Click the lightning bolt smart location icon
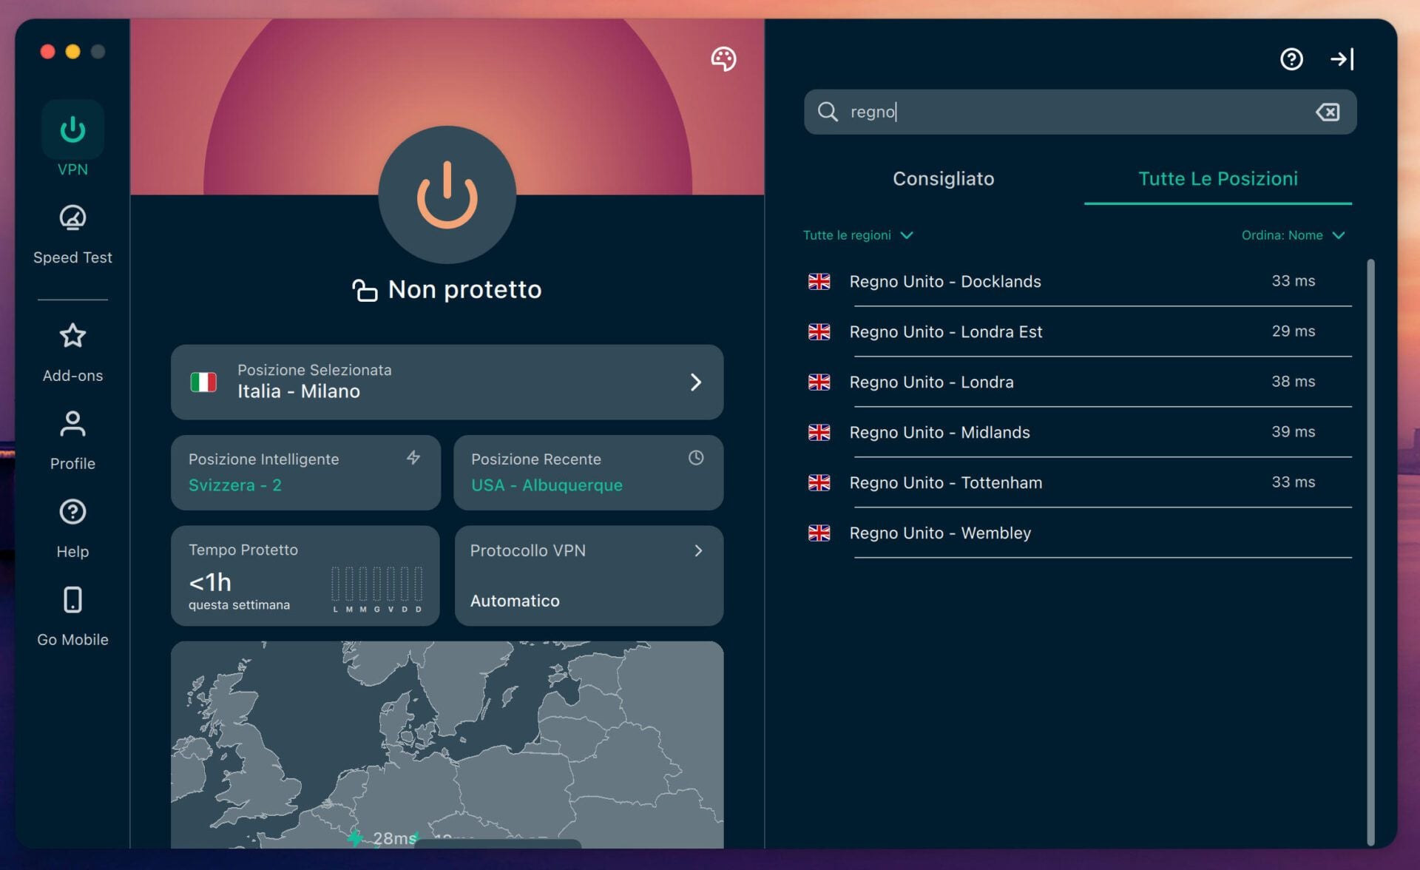 [413, 458]
